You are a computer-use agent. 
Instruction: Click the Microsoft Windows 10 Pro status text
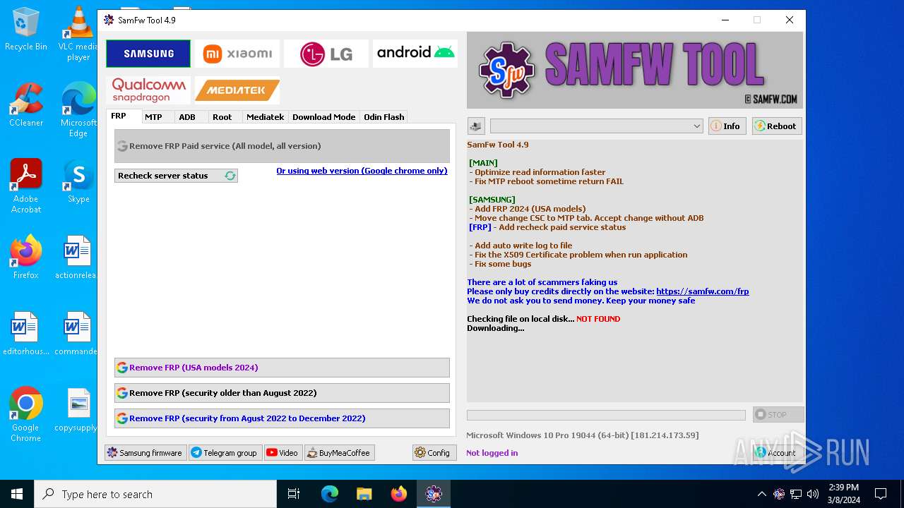click(583, 435)
